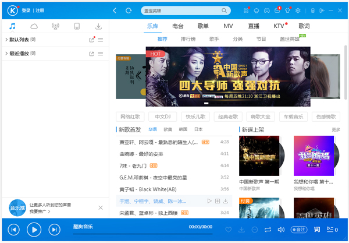Open the more options circle in player bar
Viewport: 349px width, 243px height.
coord(255,230)
